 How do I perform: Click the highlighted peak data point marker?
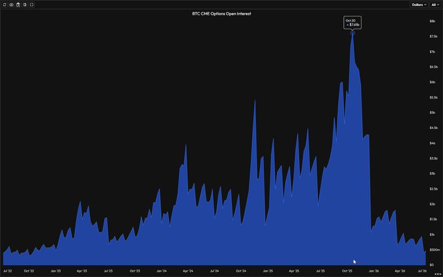[352, 33]
